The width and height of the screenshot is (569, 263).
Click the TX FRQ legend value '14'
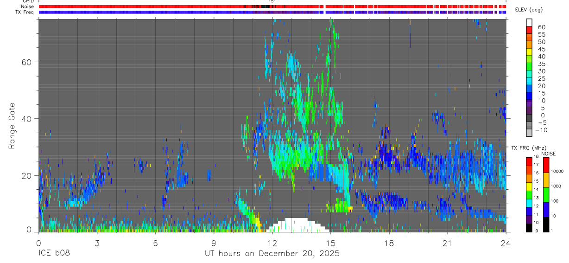point(537,189)
